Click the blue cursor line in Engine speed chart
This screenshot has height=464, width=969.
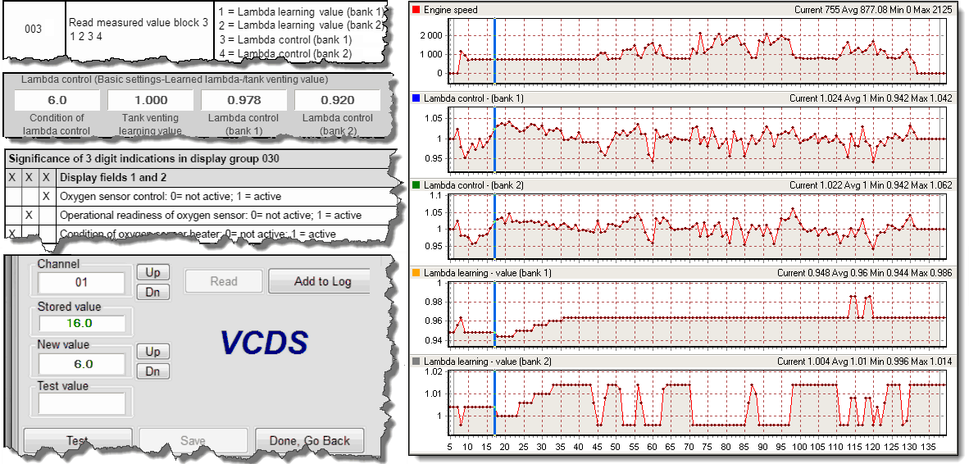point(495,49)
